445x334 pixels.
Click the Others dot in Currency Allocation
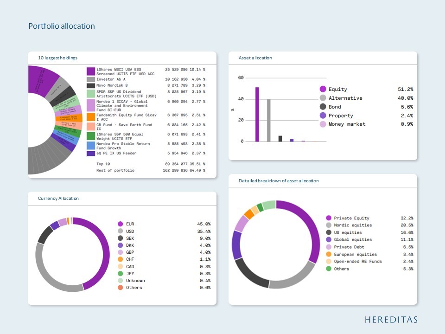click(121, 288)
